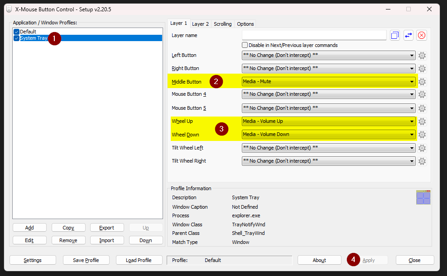Viewport: 447px width, 276px height.
Task: Open gear settings for Tilt Wheel Right
Action: [x=422, y=161]
